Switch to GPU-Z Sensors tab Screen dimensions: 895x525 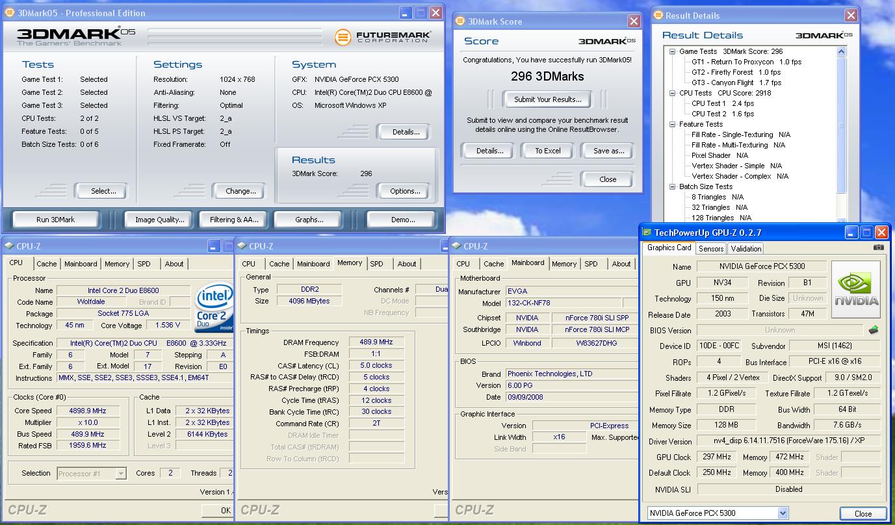711,249
